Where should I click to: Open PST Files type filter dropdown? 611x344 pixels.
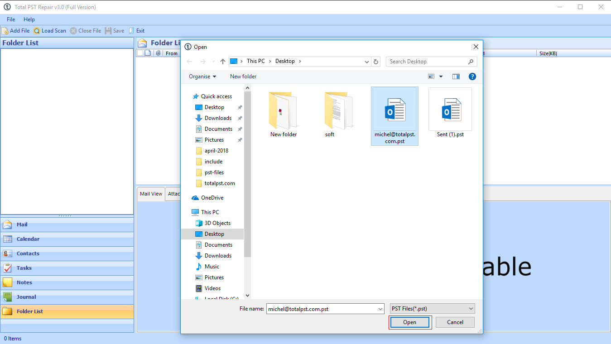coord(432,309)
